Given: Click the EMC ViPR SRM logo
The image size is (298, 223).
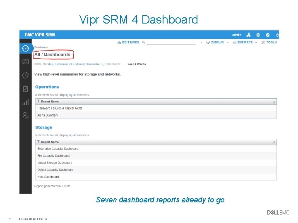Looking at the screenshot, I should click(40, 35).
